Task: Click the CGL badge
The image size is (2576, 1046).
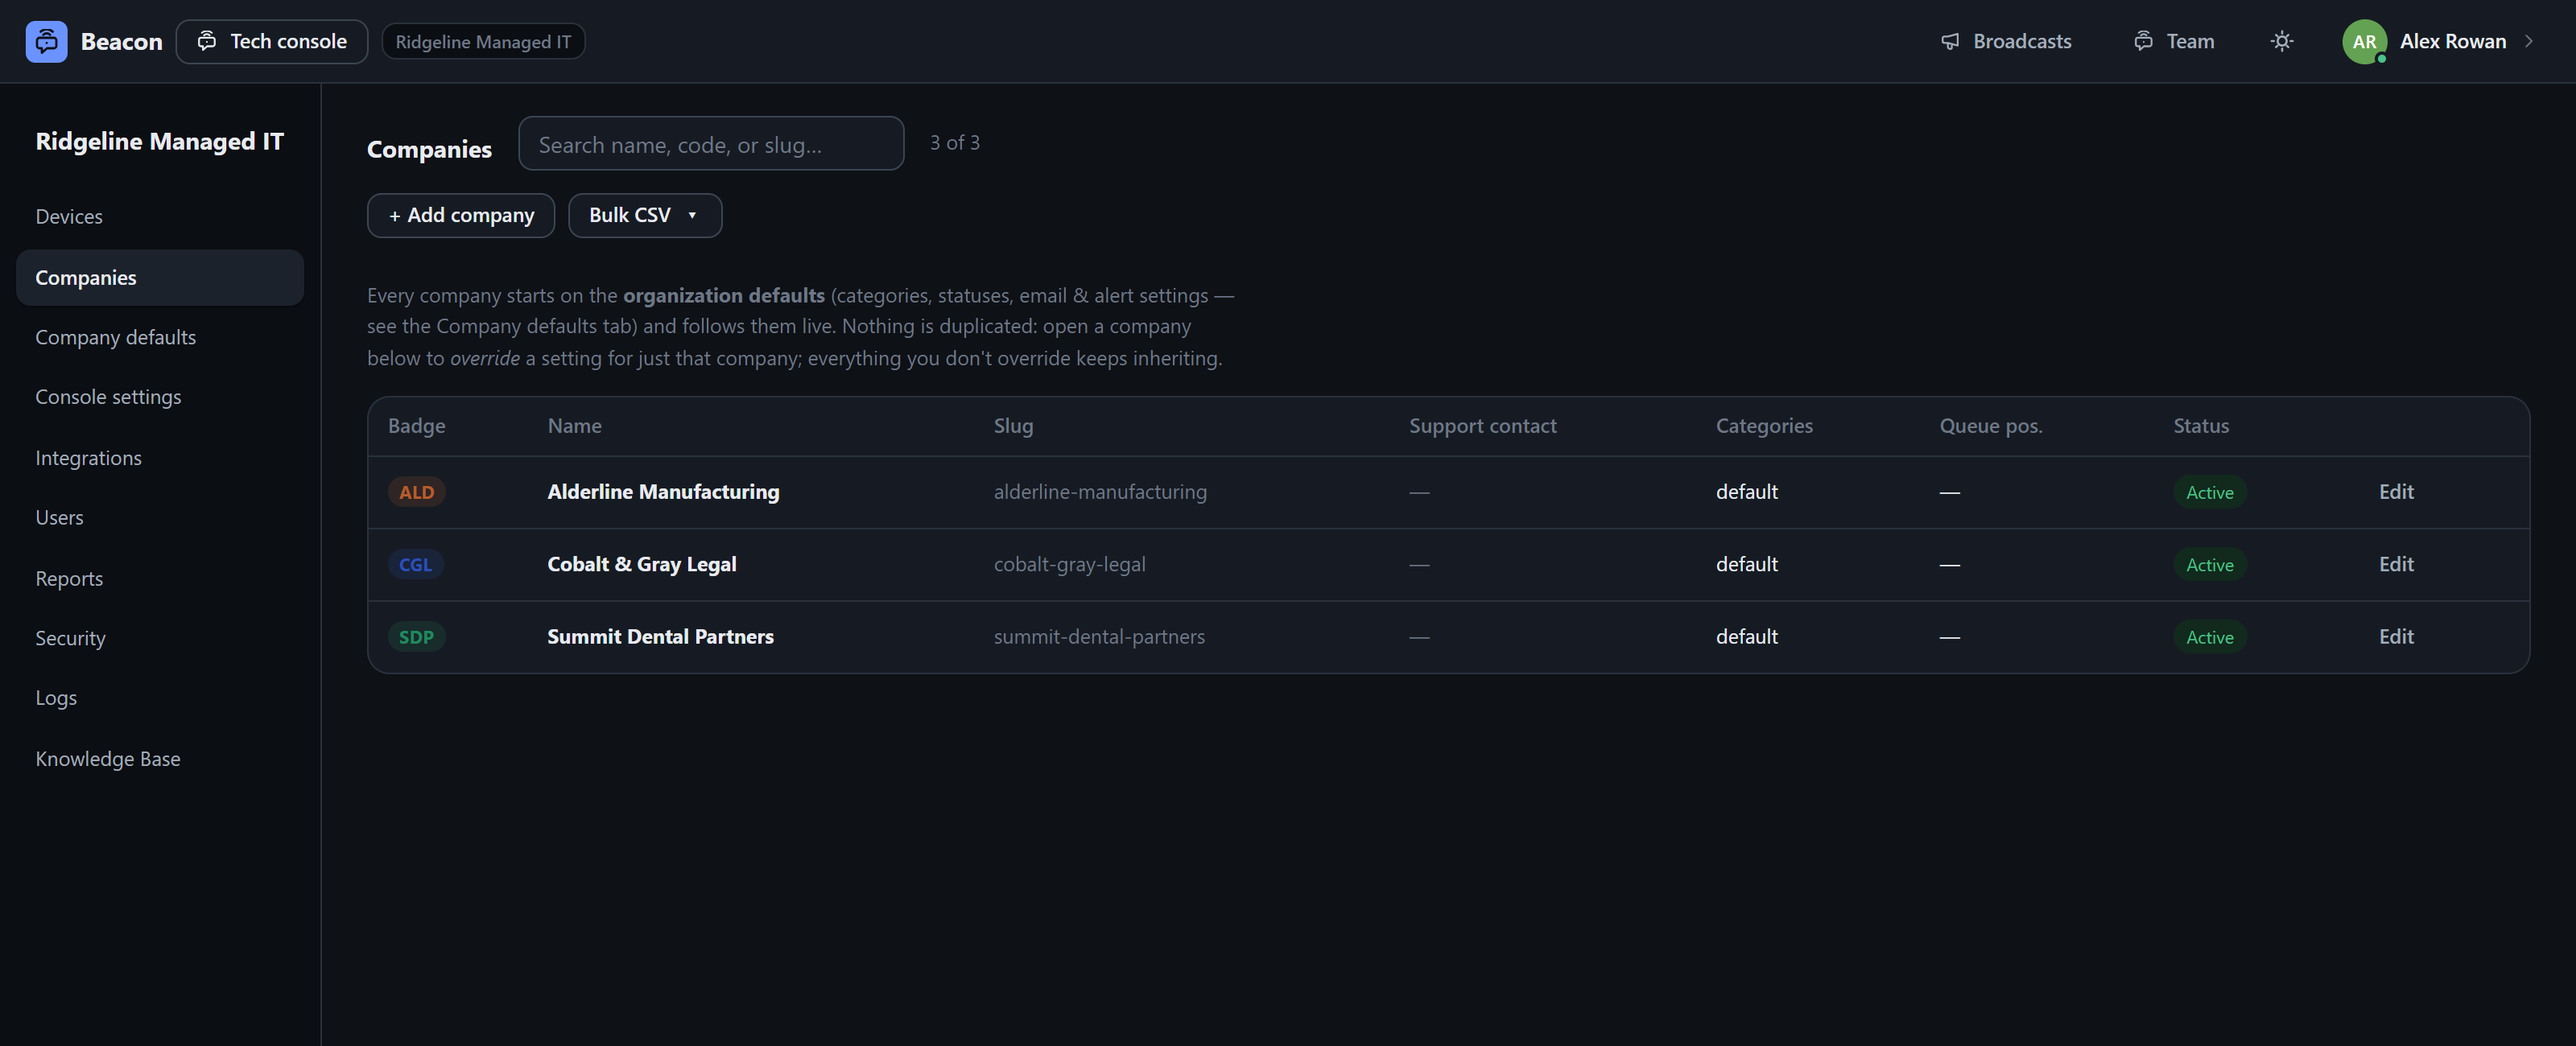Action: point(415,564)
